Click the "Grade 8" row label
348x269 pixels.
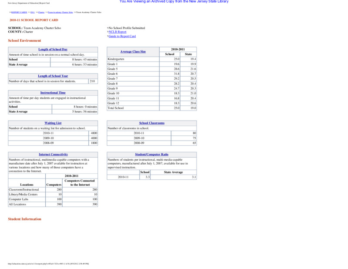pyautogui.click(x=113, y=84)
